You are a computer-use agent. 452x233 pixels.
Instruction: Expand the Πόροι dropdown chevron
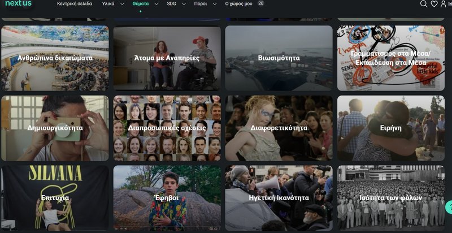[x=215, y=4]
